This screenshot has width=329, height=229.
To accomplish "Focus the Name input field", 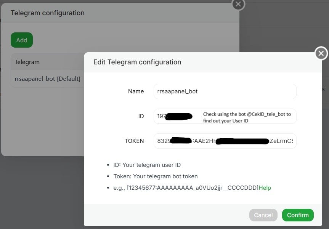I will pos(225,91).
